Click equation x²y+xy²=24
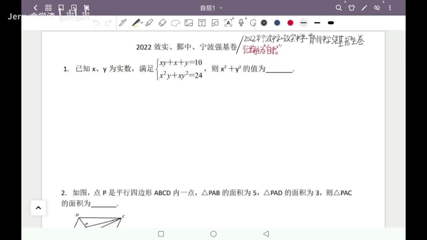The height and width of the screenshot is (240, 427). (x=181, y=75)
